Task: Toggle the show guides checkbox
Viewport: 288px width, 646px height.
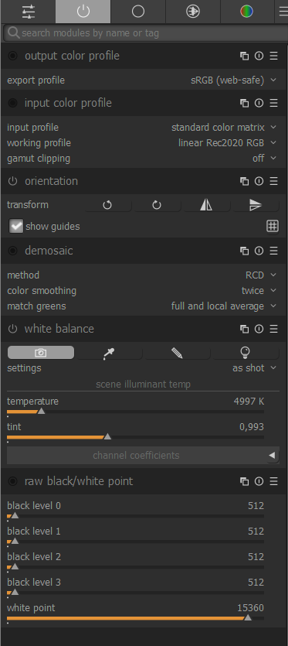Action: point(16,226)
